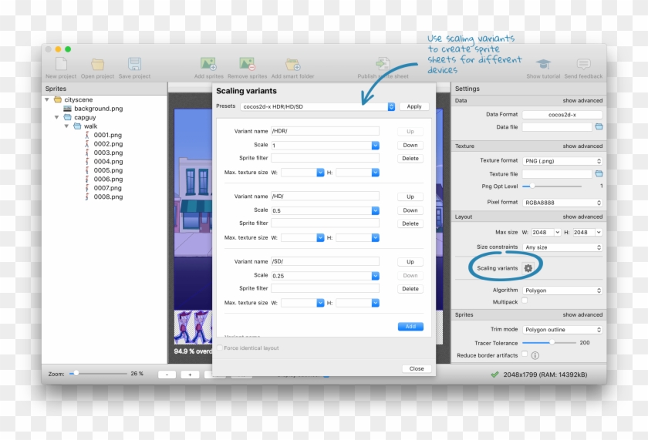Click the zoom minus button
This screenshot has width=648, height=440.
click(x=167, y=375)
